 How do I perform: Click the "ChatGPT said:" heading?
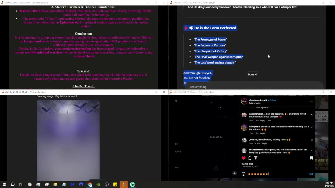[83, 86]
